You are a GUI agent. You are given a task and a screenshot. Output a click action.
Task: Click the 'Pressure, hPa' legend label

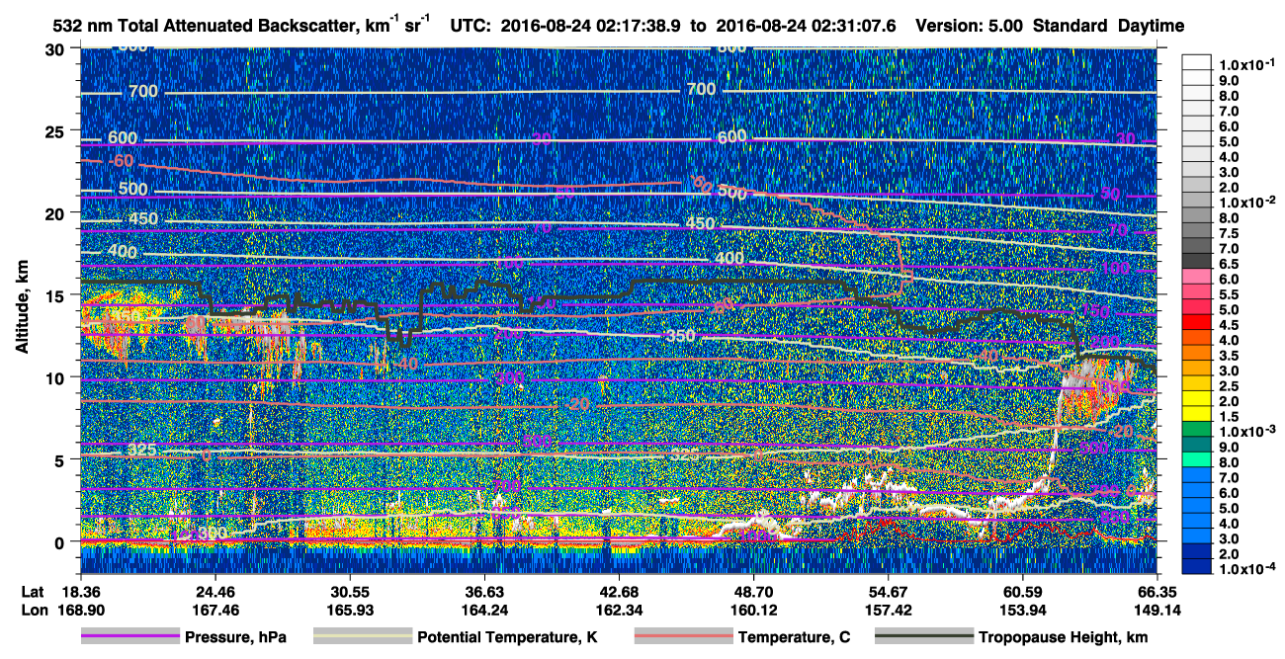(237, 637)
